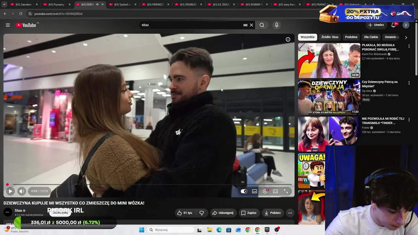Image resolution: width=418 pixels, height=235 pixels.
Task: Switch to the '(61) Prywatny' tab
Action: [56, 5]
